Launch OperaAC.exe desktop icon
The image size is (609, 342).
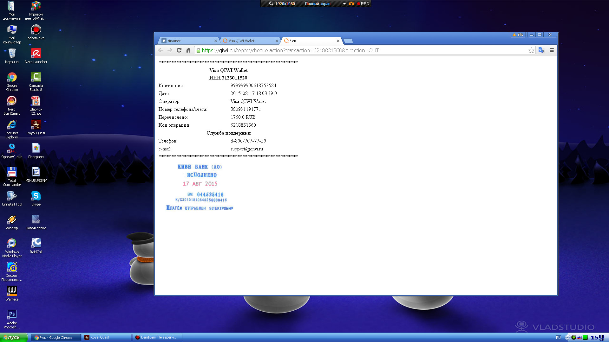coord(12,151)
